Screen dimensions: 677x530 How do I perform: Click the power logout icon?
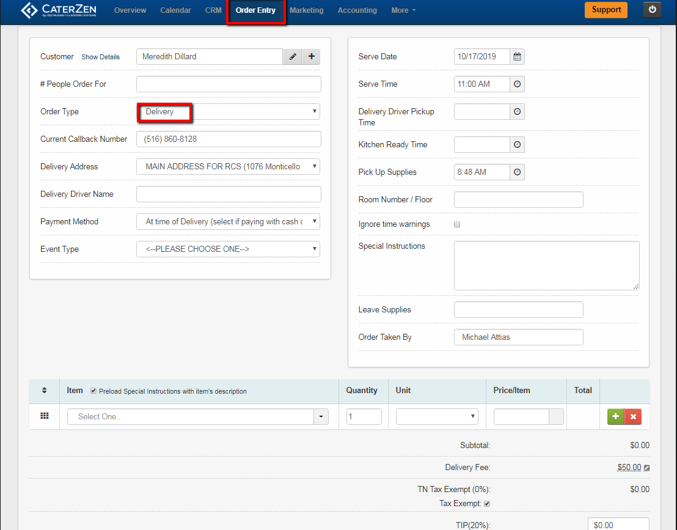point(651,9)
